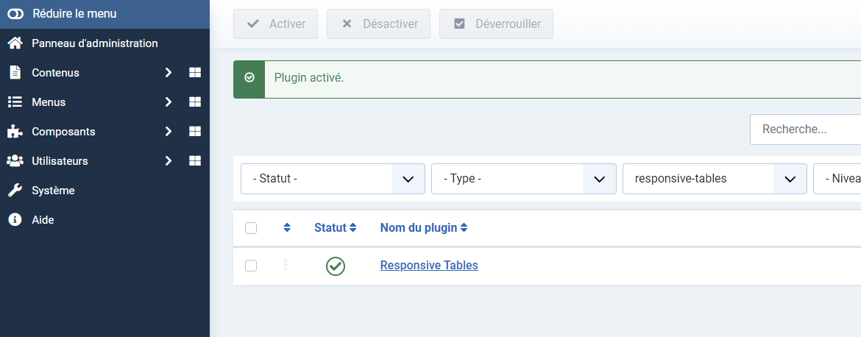Image resolution: width=861 pixels, height=337 pixels.
Task: Open the Responsive Tables plugin link
Action: pyautogui.click(x=429, y=266)
